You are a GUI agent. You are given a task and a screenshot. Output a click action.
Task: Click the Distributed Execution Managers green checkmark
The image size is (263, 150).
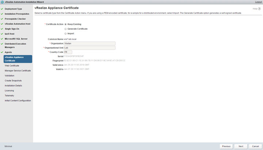[x=2, y=44]
